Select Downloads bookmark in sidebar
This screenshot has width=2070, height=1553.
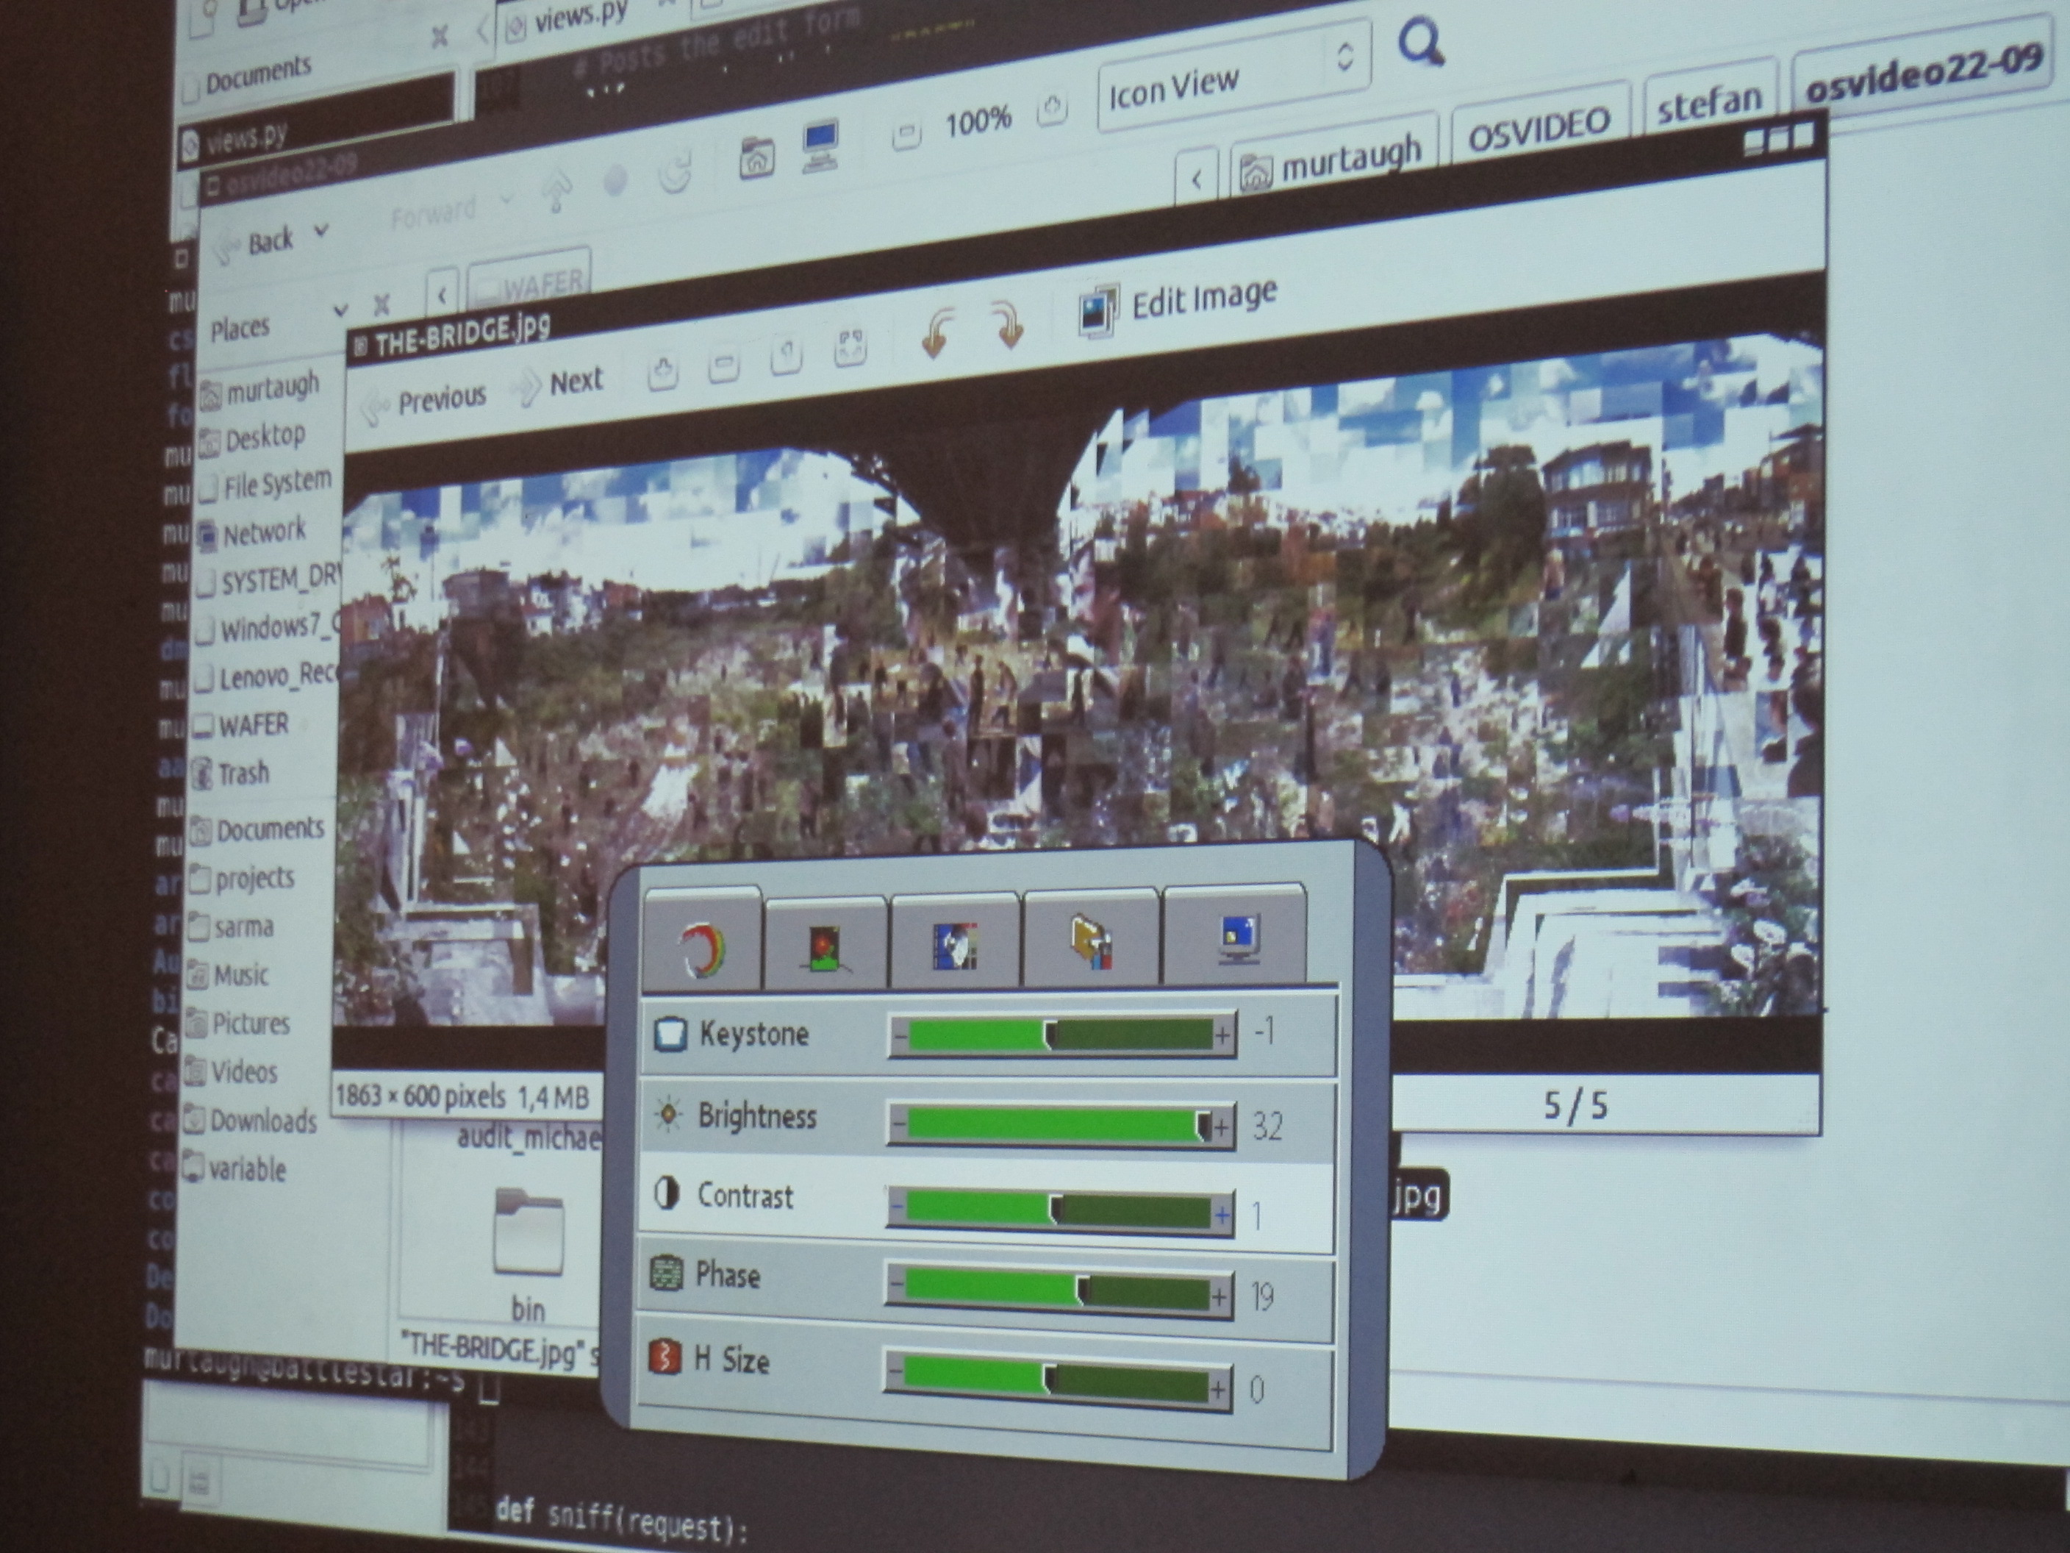(x=251, y=1121)
